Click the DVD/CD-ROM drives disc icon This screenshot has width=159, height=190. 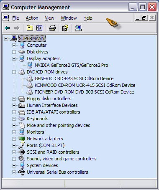[22, 72]
